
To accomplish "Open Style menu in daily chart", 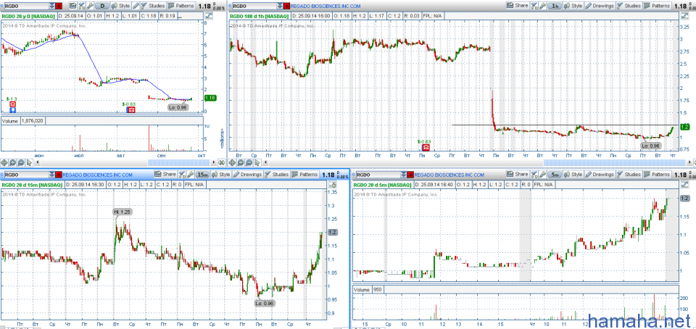I will click(121, 6).
